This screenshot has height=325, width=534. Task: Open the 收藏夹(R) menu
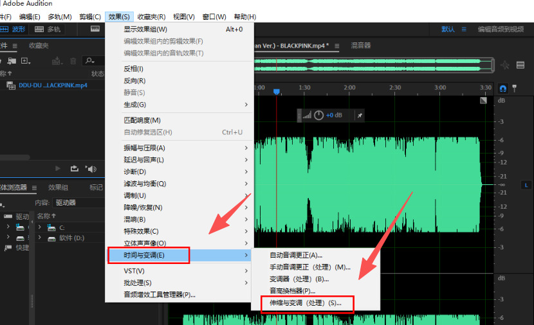click(152, 17)
